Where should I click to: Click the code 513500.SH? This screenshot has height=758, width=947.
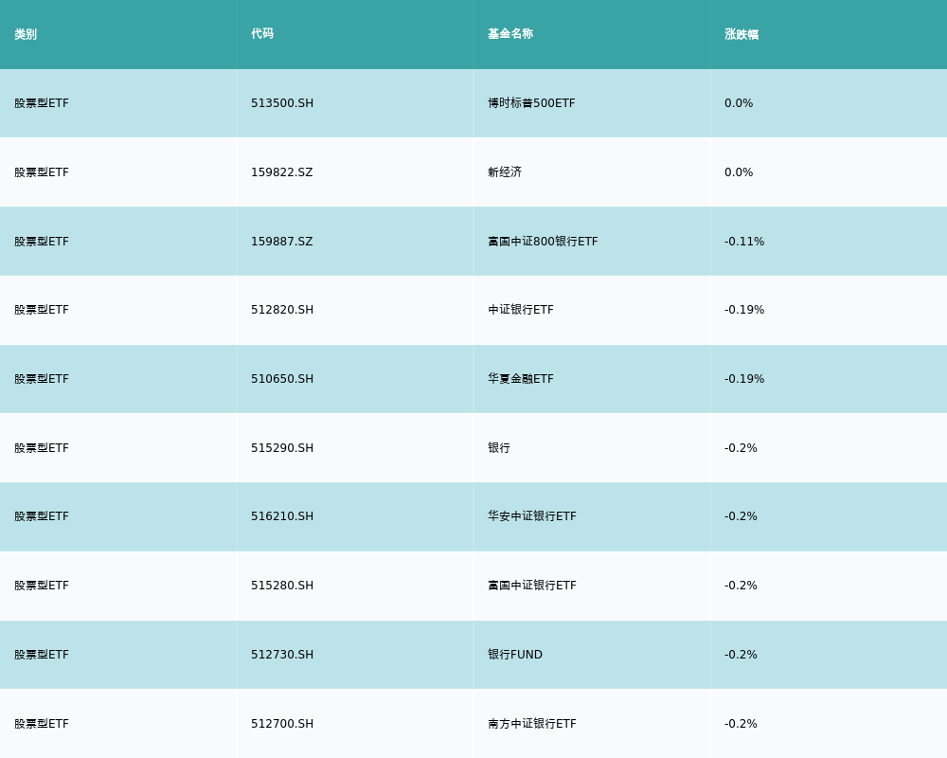click(x=282, y=103)
